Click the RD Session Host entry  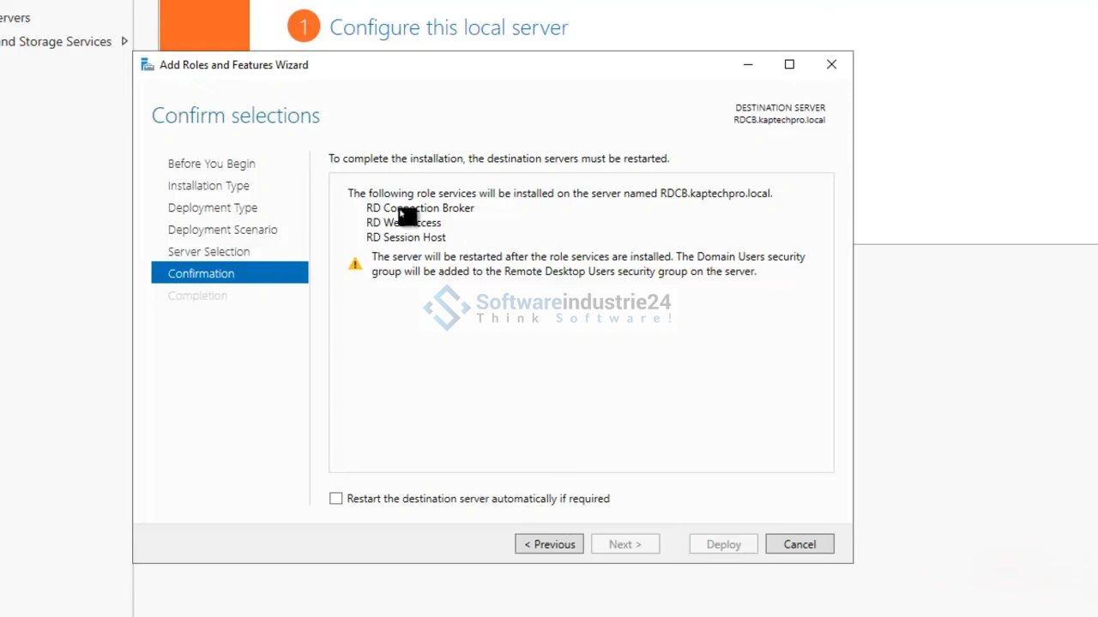(x=406, y=237)
